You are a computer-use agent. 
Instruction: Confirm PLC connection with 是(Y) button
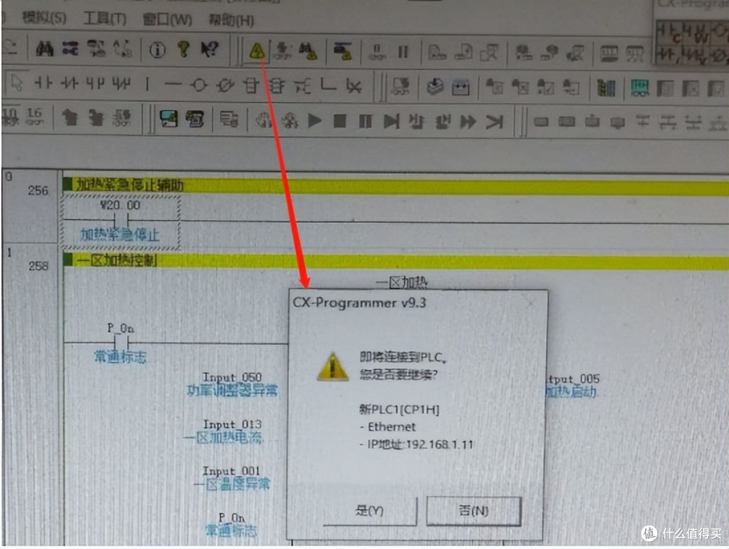click(x=370, y=511)
